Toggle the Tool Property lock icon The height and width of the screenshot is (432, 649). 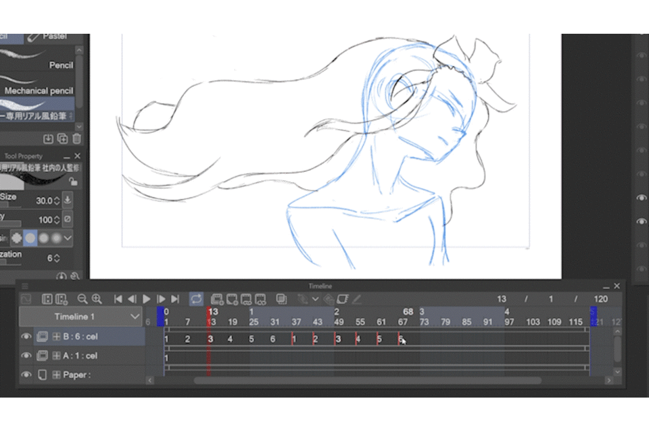73,182
